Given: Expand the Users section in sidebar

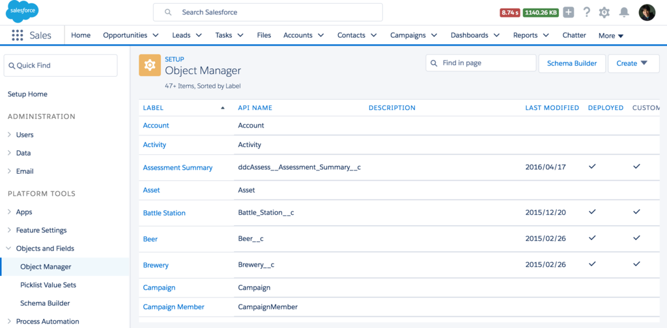Looking at the screenshot, I should 9,135.
